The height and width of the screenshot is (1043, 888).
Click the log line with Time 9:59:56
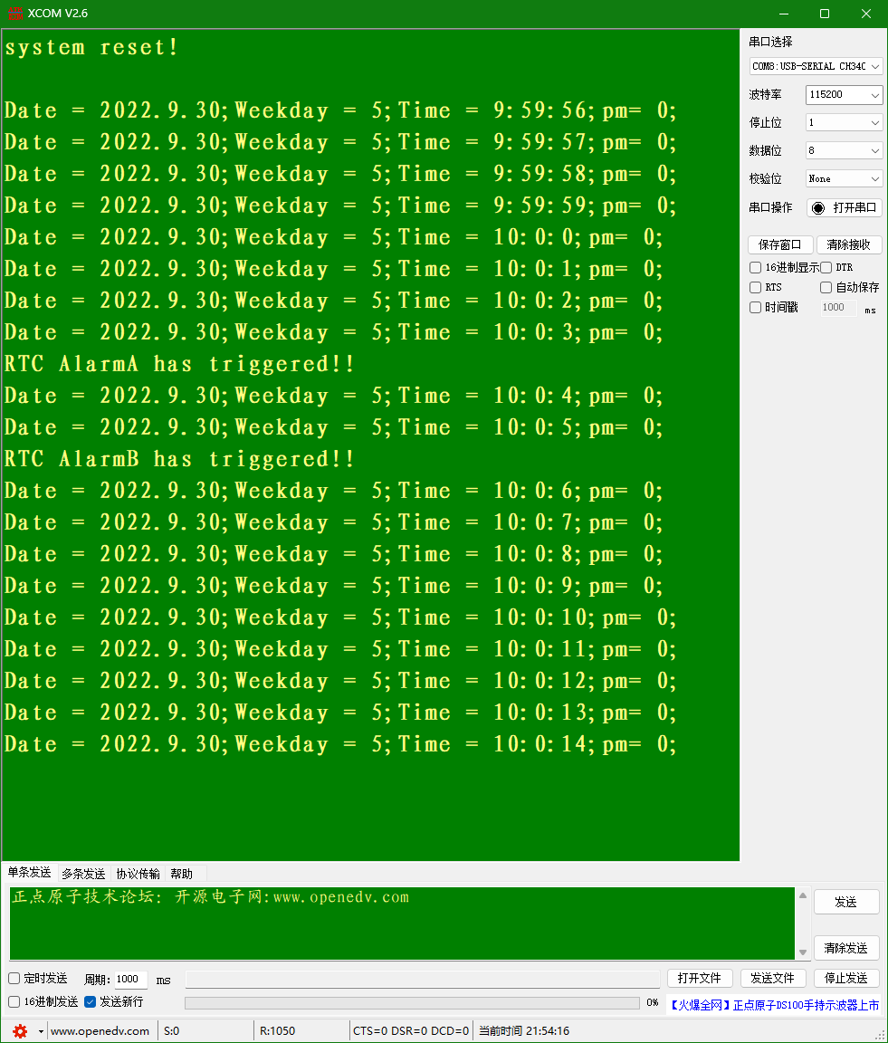pyautogui.click(x=340, y=110)
